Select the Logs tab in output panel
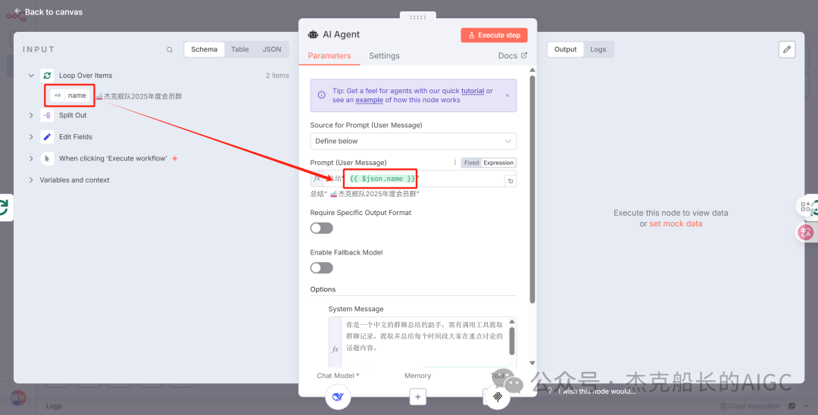 point(598,49)
